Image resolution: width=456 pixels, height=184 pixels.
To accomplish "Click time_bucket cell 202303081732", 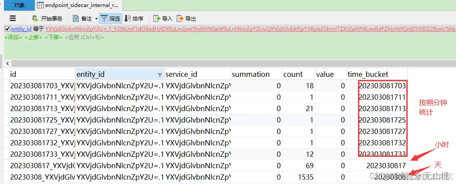I will coord(377,143).
